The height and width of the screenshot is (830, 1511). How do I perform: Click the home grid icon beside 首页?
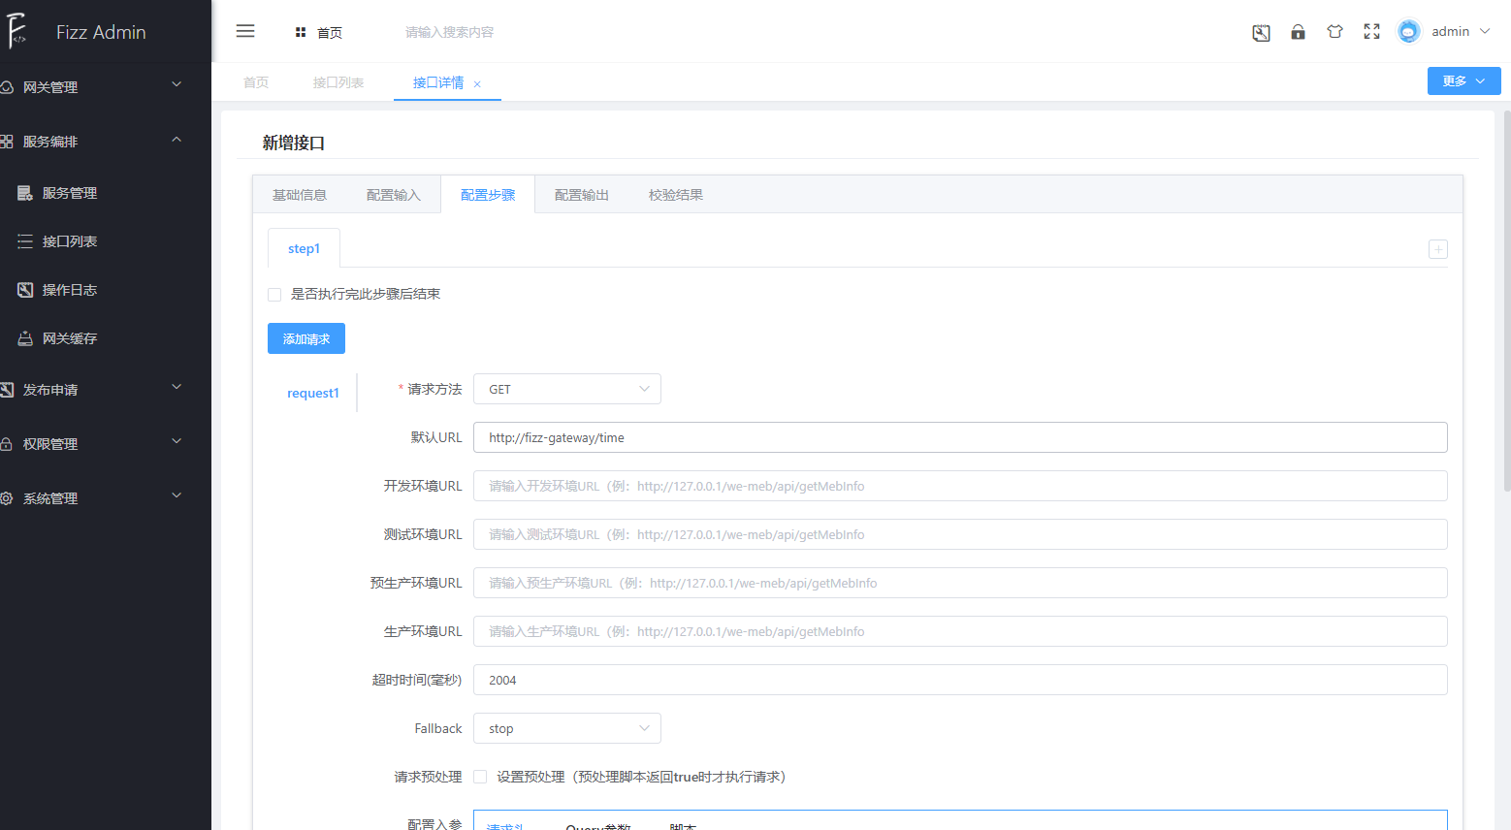click(x=300, y=32)
